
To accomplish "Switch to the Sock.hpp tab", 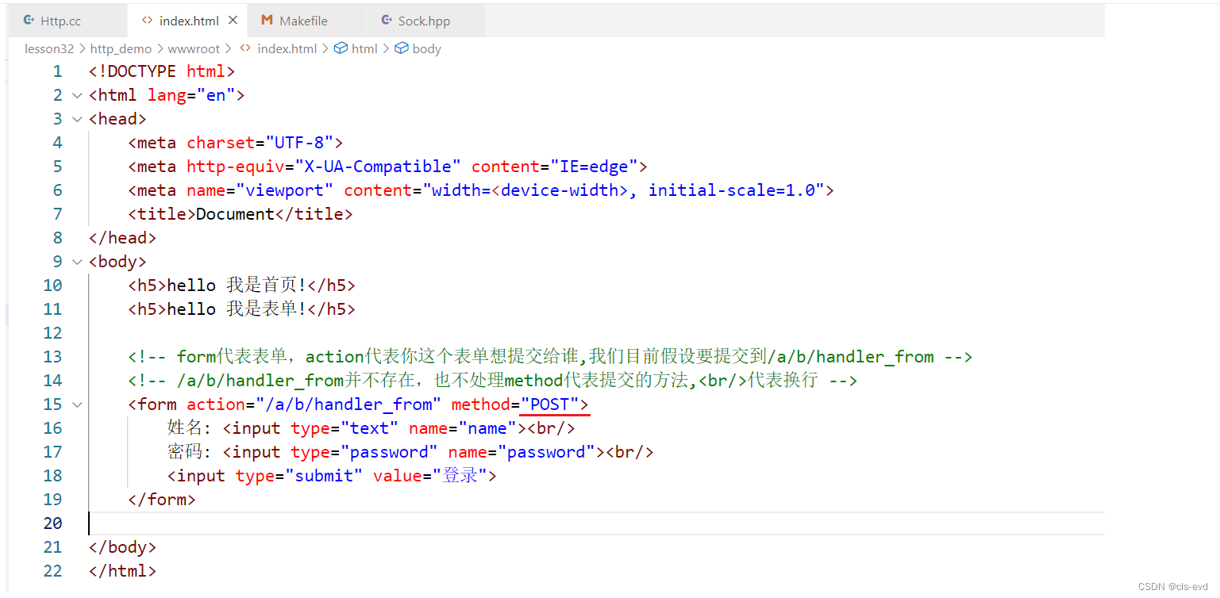I will tap(424, 21).
